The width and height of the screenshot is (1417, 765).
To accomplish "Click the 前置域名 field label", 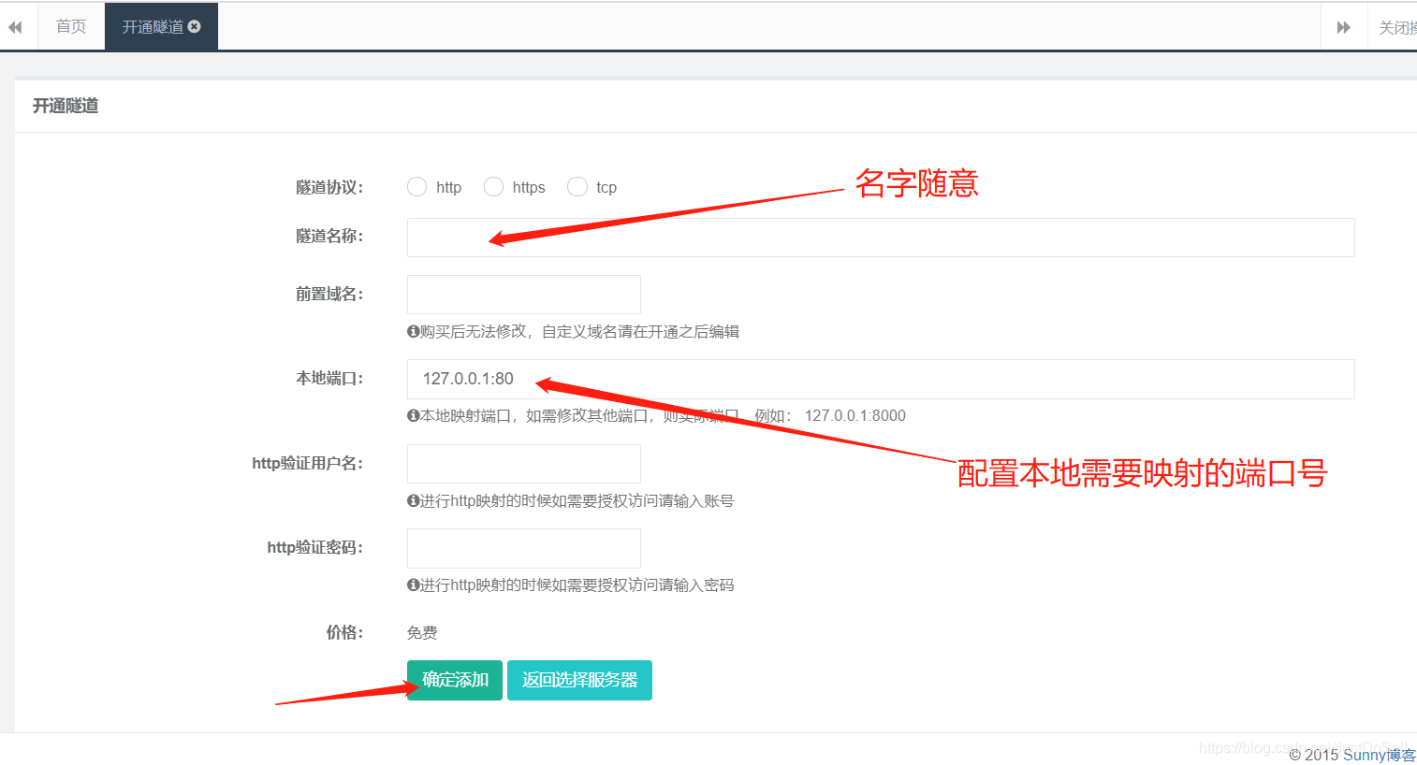I will [x=329, y=294].
